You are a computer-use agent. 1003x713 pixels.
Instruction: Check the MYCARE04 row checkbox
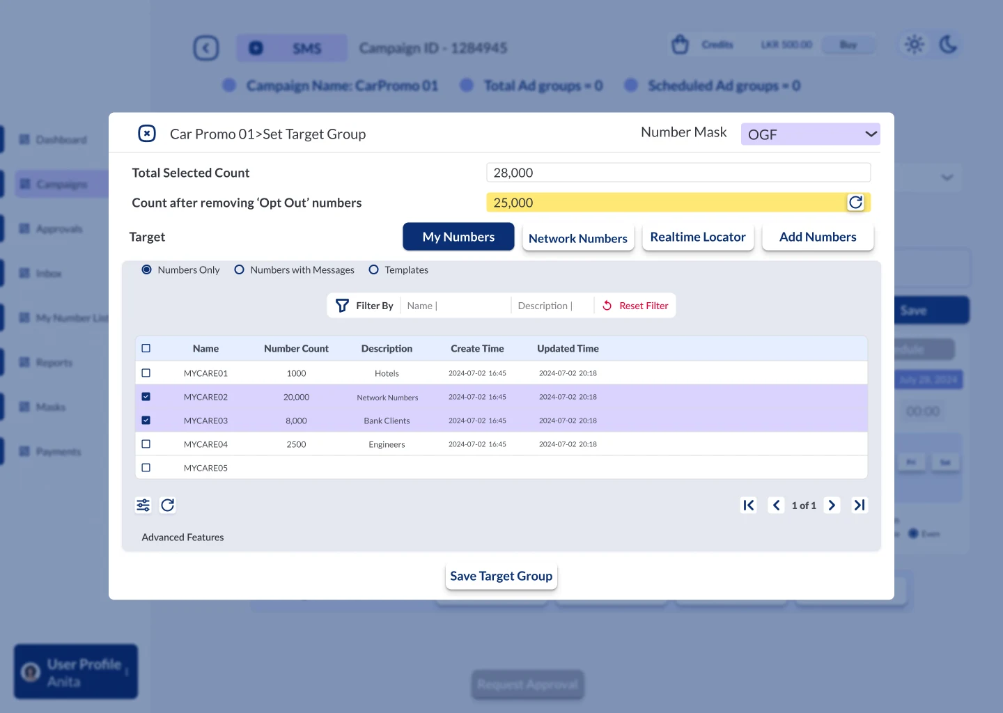(146, 444)
